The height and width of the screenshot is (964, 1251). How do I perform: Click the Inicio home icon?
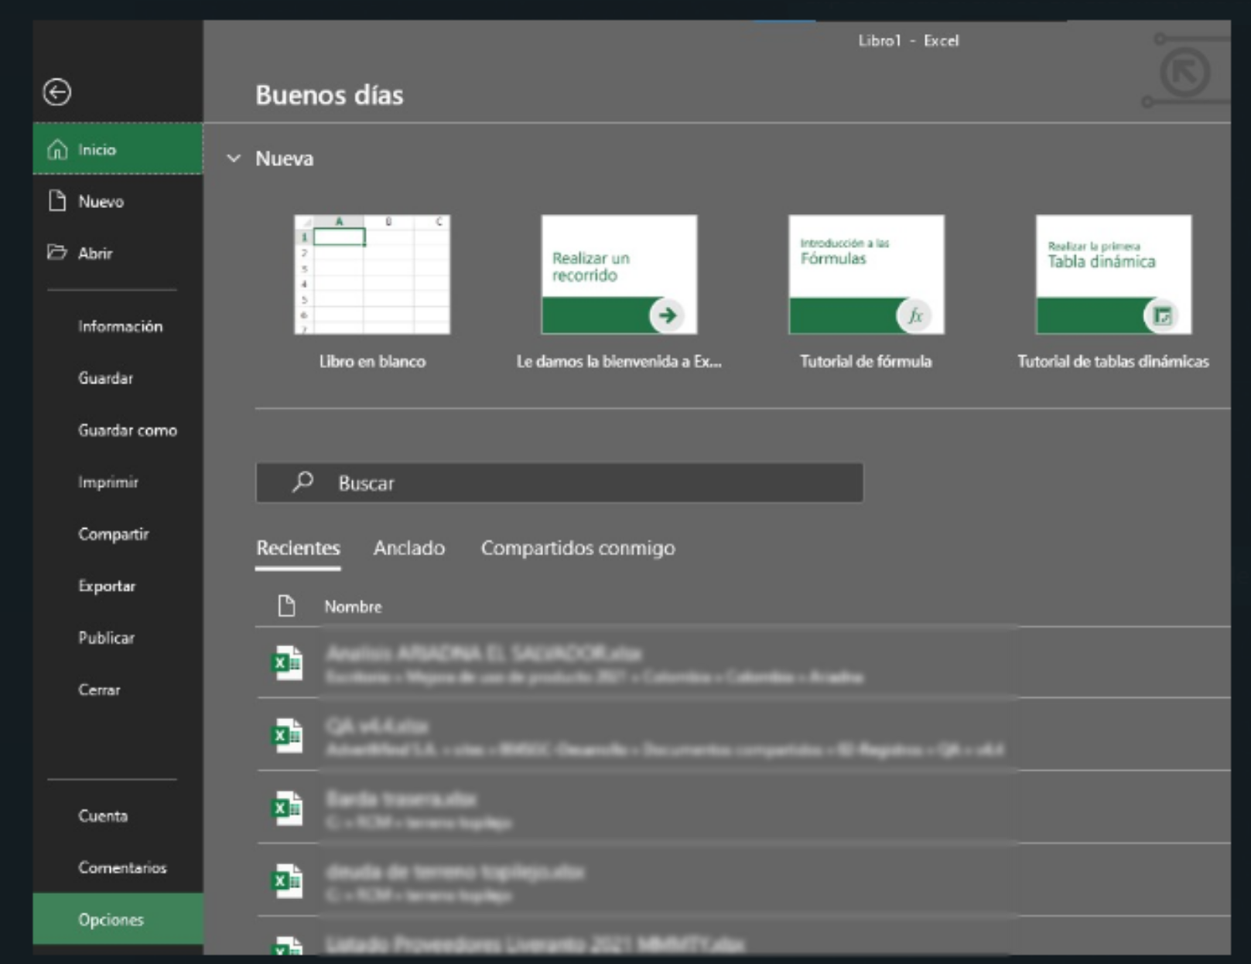[57, 149]
